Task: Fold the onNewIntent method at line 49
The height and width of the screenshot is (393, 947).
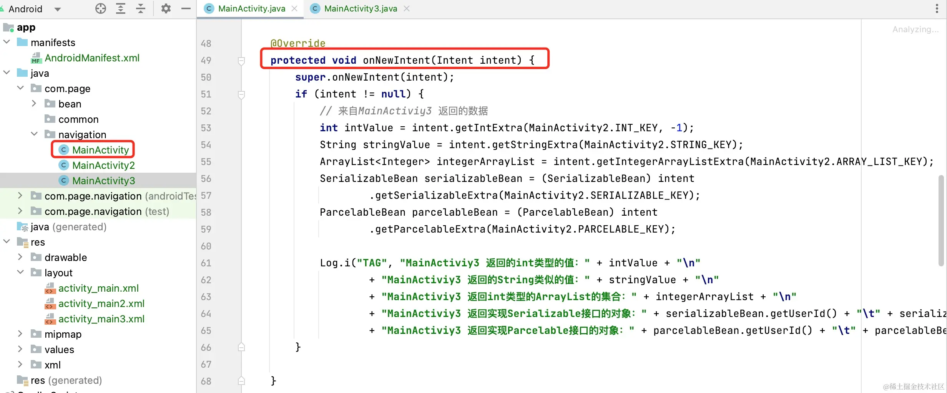Action: coord(241,61)
